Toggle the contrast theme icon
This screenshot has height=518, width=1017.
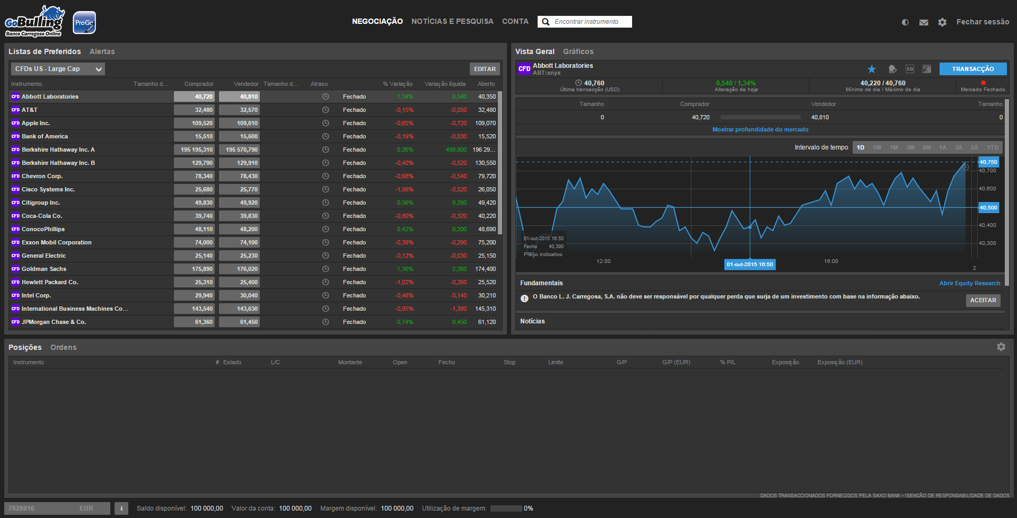point(905,22)
